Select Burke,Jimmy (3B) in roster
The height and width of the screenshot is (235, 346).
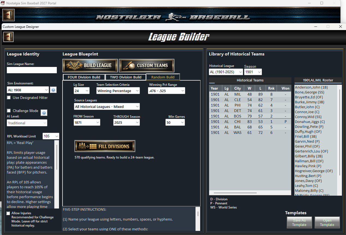[310, 102]
